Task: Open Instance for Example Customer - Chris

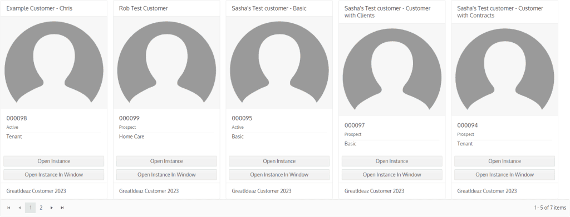Action: [x=54, y=161]
